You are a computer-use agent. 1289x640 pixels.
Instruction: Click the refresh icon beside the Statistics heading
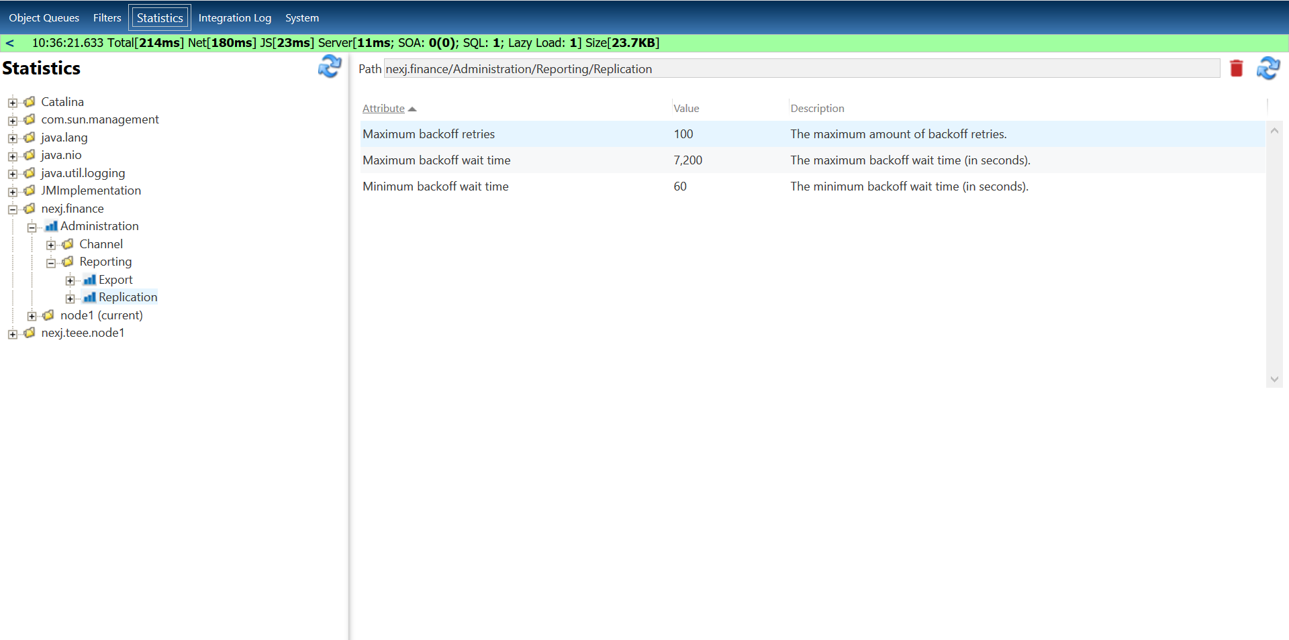(x=329, y=67)
